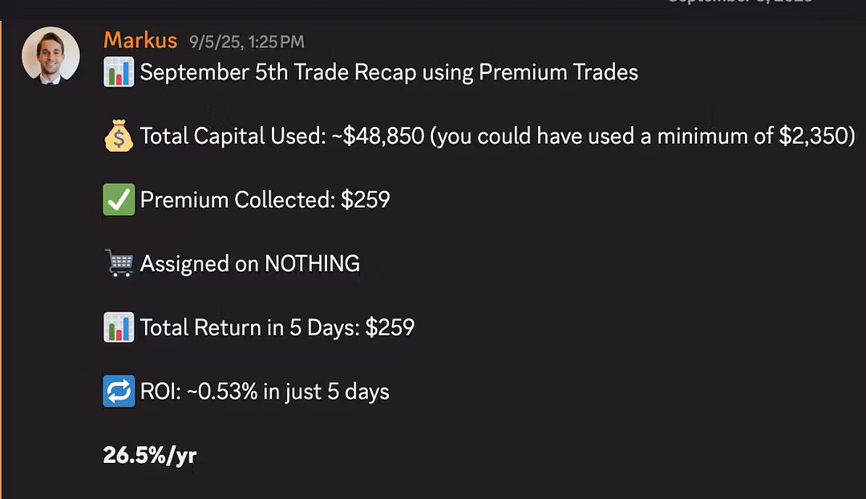Click the green check mark emoji

click(x=119, y=200)
